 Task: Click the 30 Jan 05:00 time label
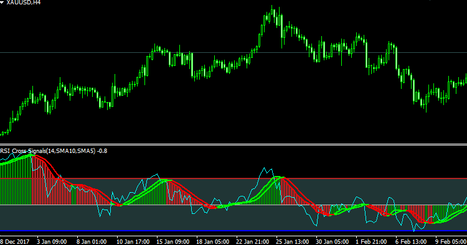pos(332,241)
